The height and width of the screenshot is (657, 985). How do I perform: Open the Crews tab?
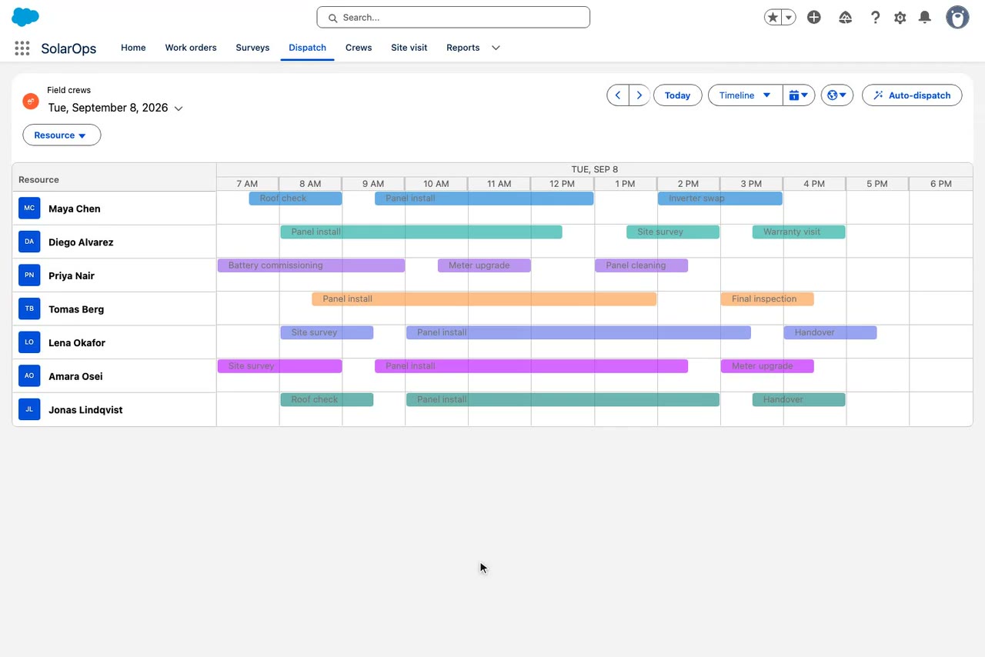359,48
